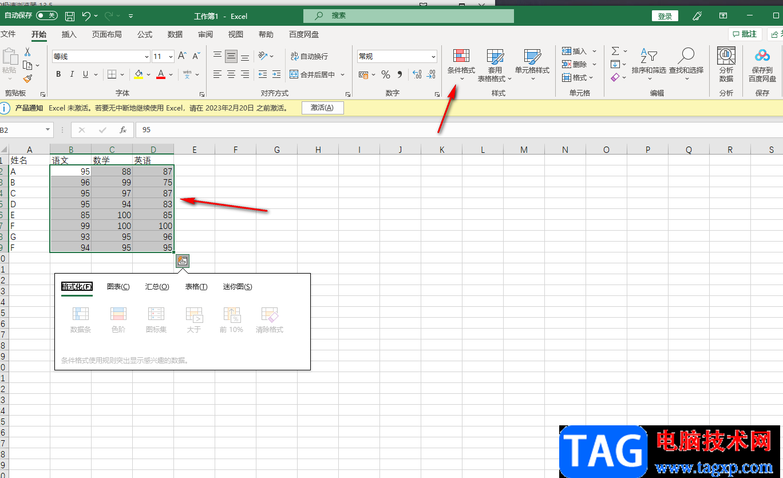The width and height of the screenshot is (783, 478).
Task: Click the Decrease Indent icon
Action: tap(263, 74)
